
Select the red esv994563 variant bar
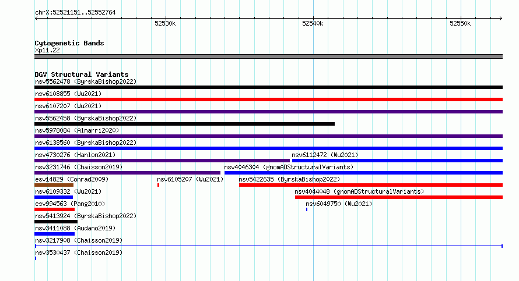click(55, 209)
